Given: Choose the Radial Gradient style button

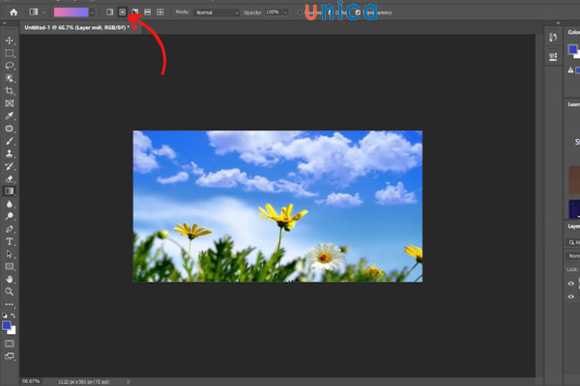Looking at the screenshot, I should pyautogui.click(x=122, y=12).
